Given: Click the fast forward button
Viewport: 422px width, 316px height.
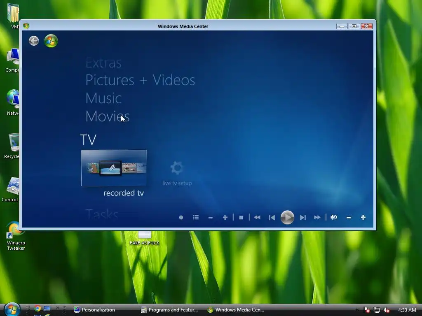Looking at the screenshot, I should click(x=317, y=217).
